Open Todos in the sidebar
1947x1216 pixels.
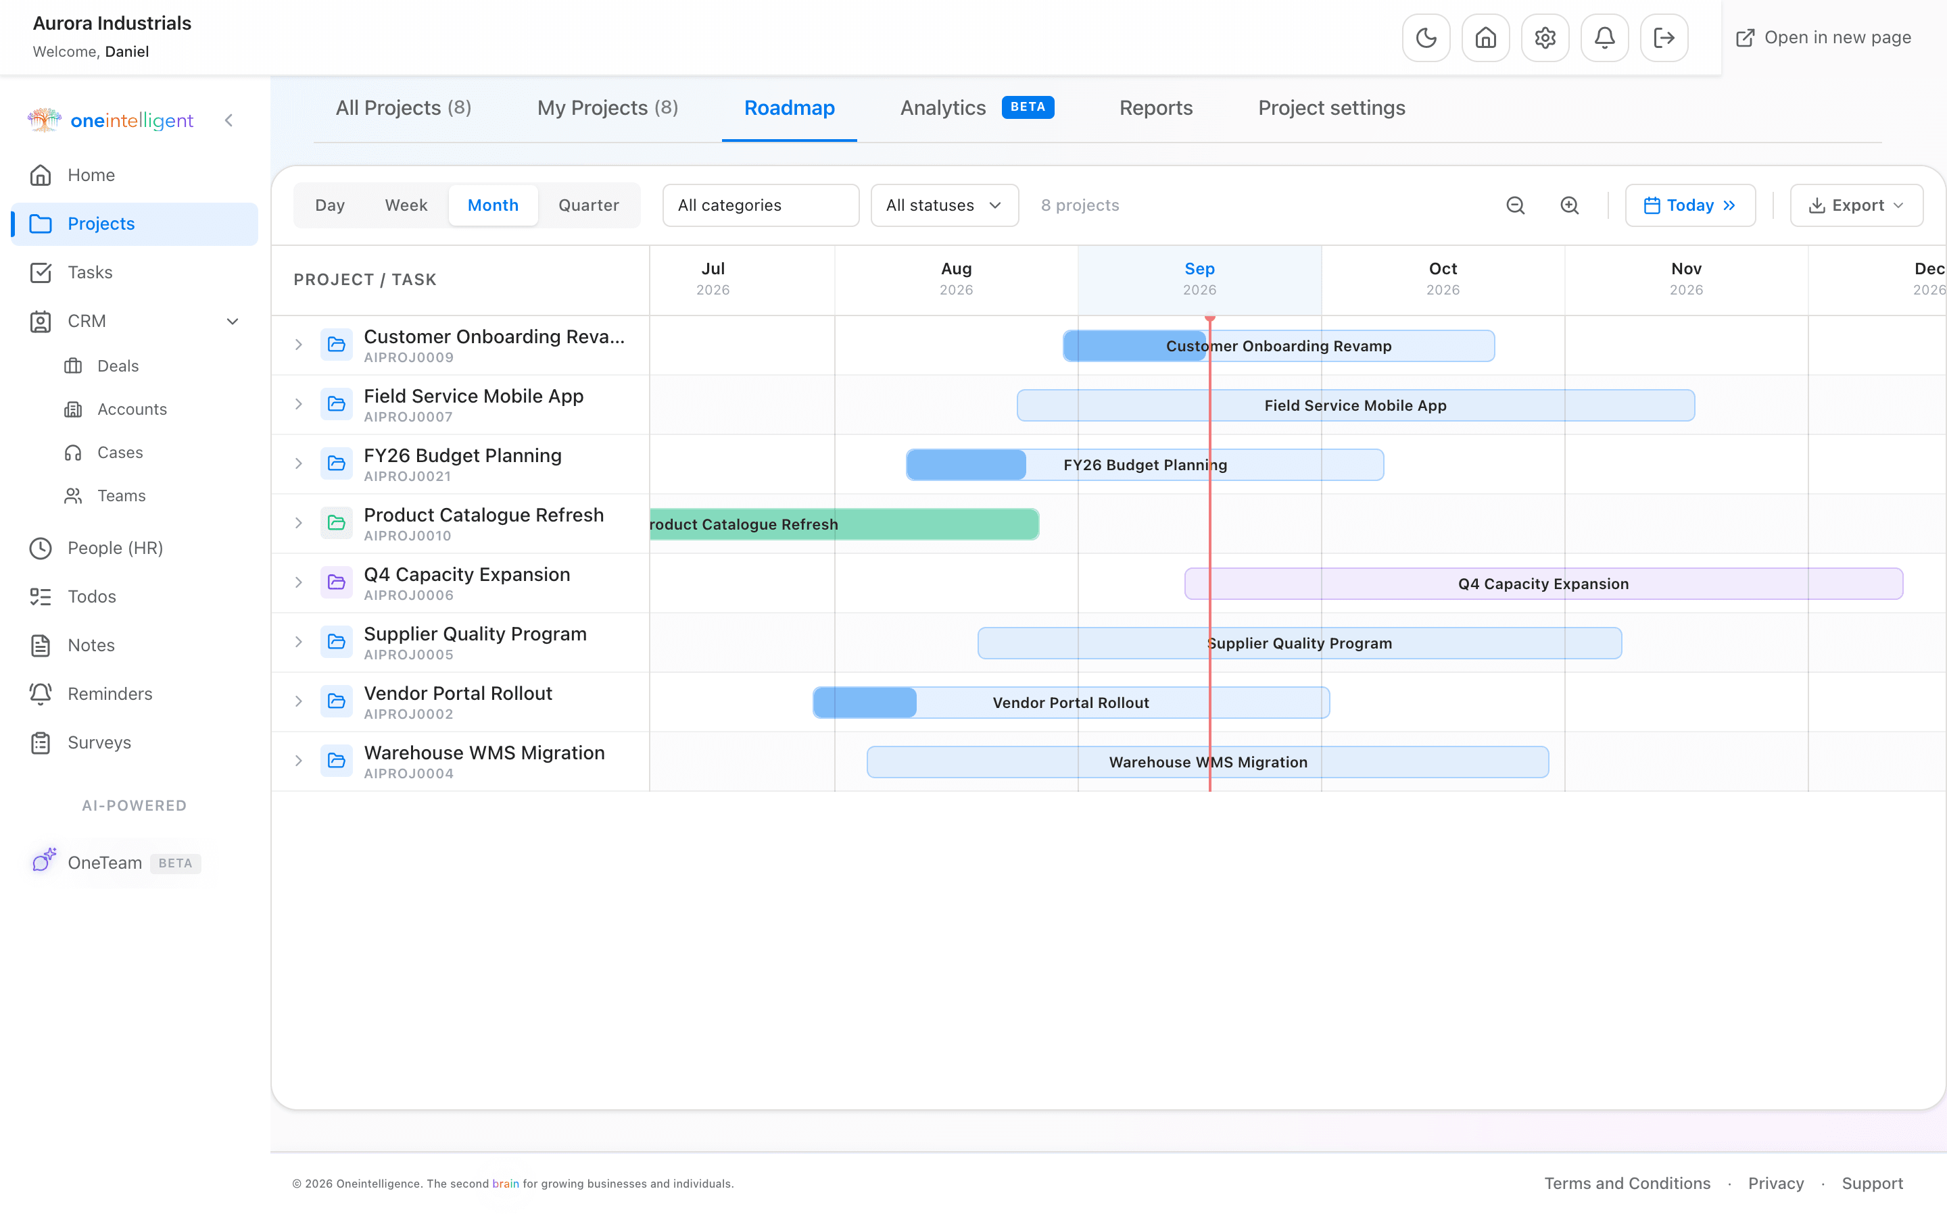pos(135,597)
